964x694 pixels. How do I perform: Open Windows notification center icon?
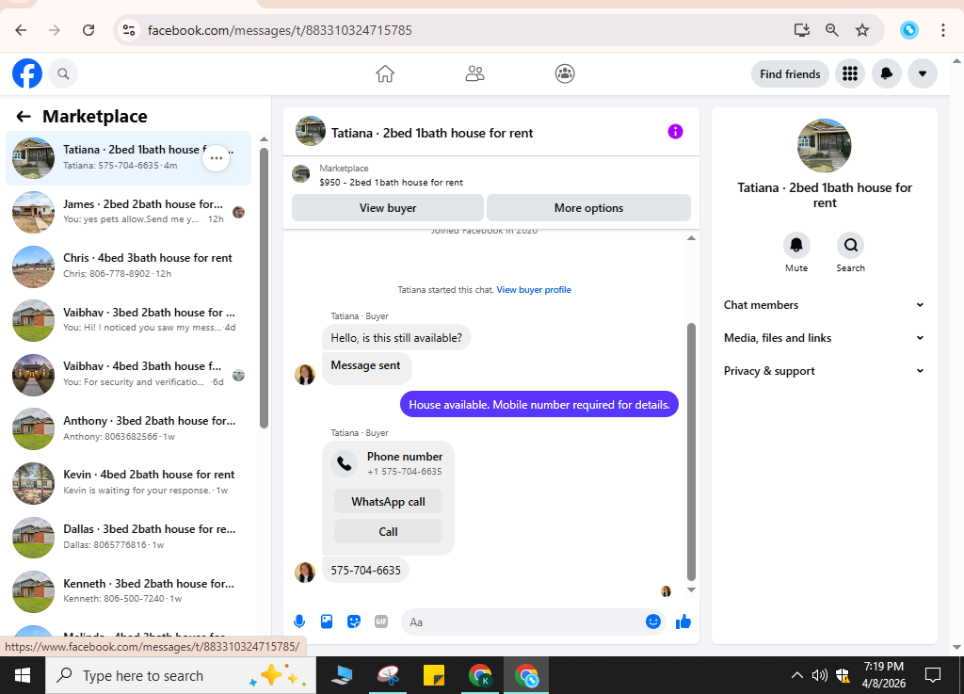click(933, 675)
